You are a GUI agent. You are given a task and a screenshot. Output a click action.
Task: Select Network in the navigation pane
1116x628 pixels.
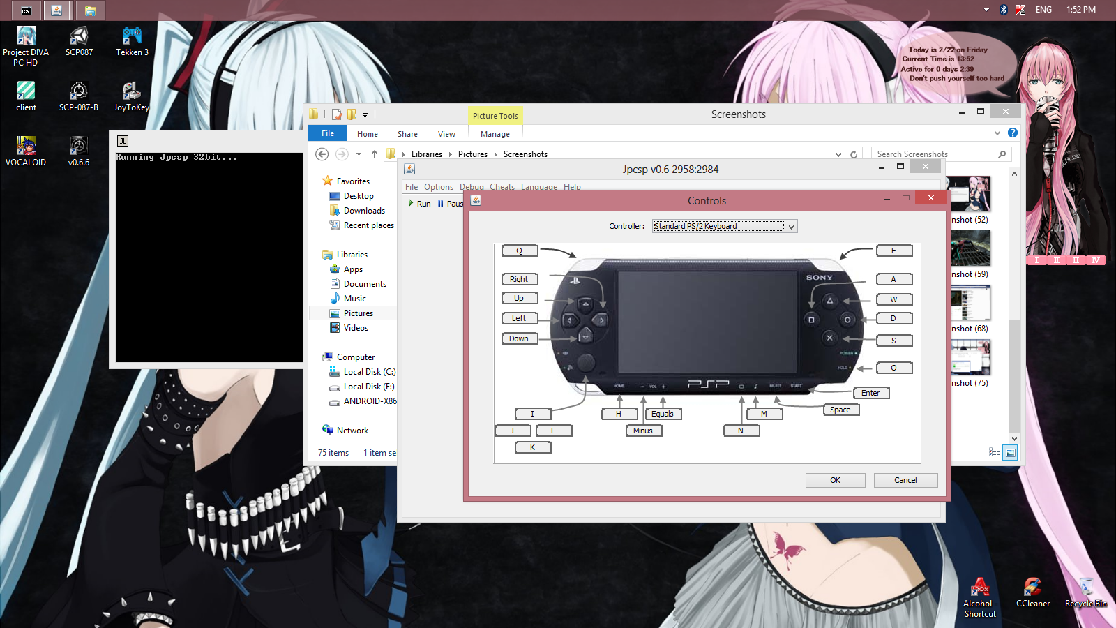(x=352, y=431)
